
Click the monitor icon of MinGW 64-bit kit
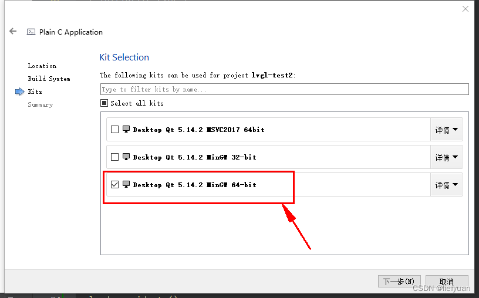click(x=126, y=184)
